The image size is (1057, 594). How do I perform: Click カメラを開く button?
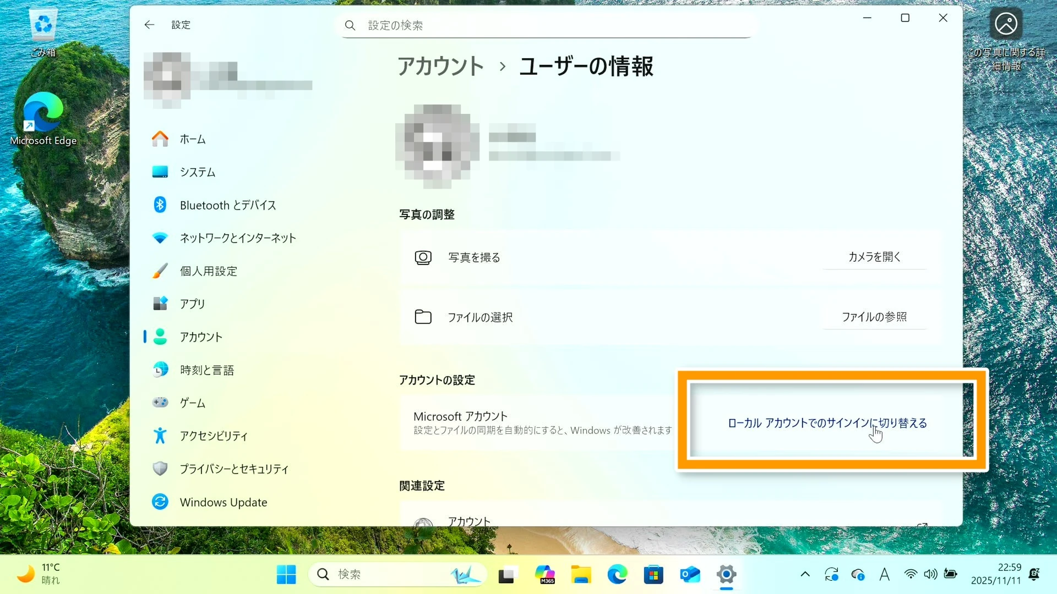pyautogui.click(x=874, y=257)
